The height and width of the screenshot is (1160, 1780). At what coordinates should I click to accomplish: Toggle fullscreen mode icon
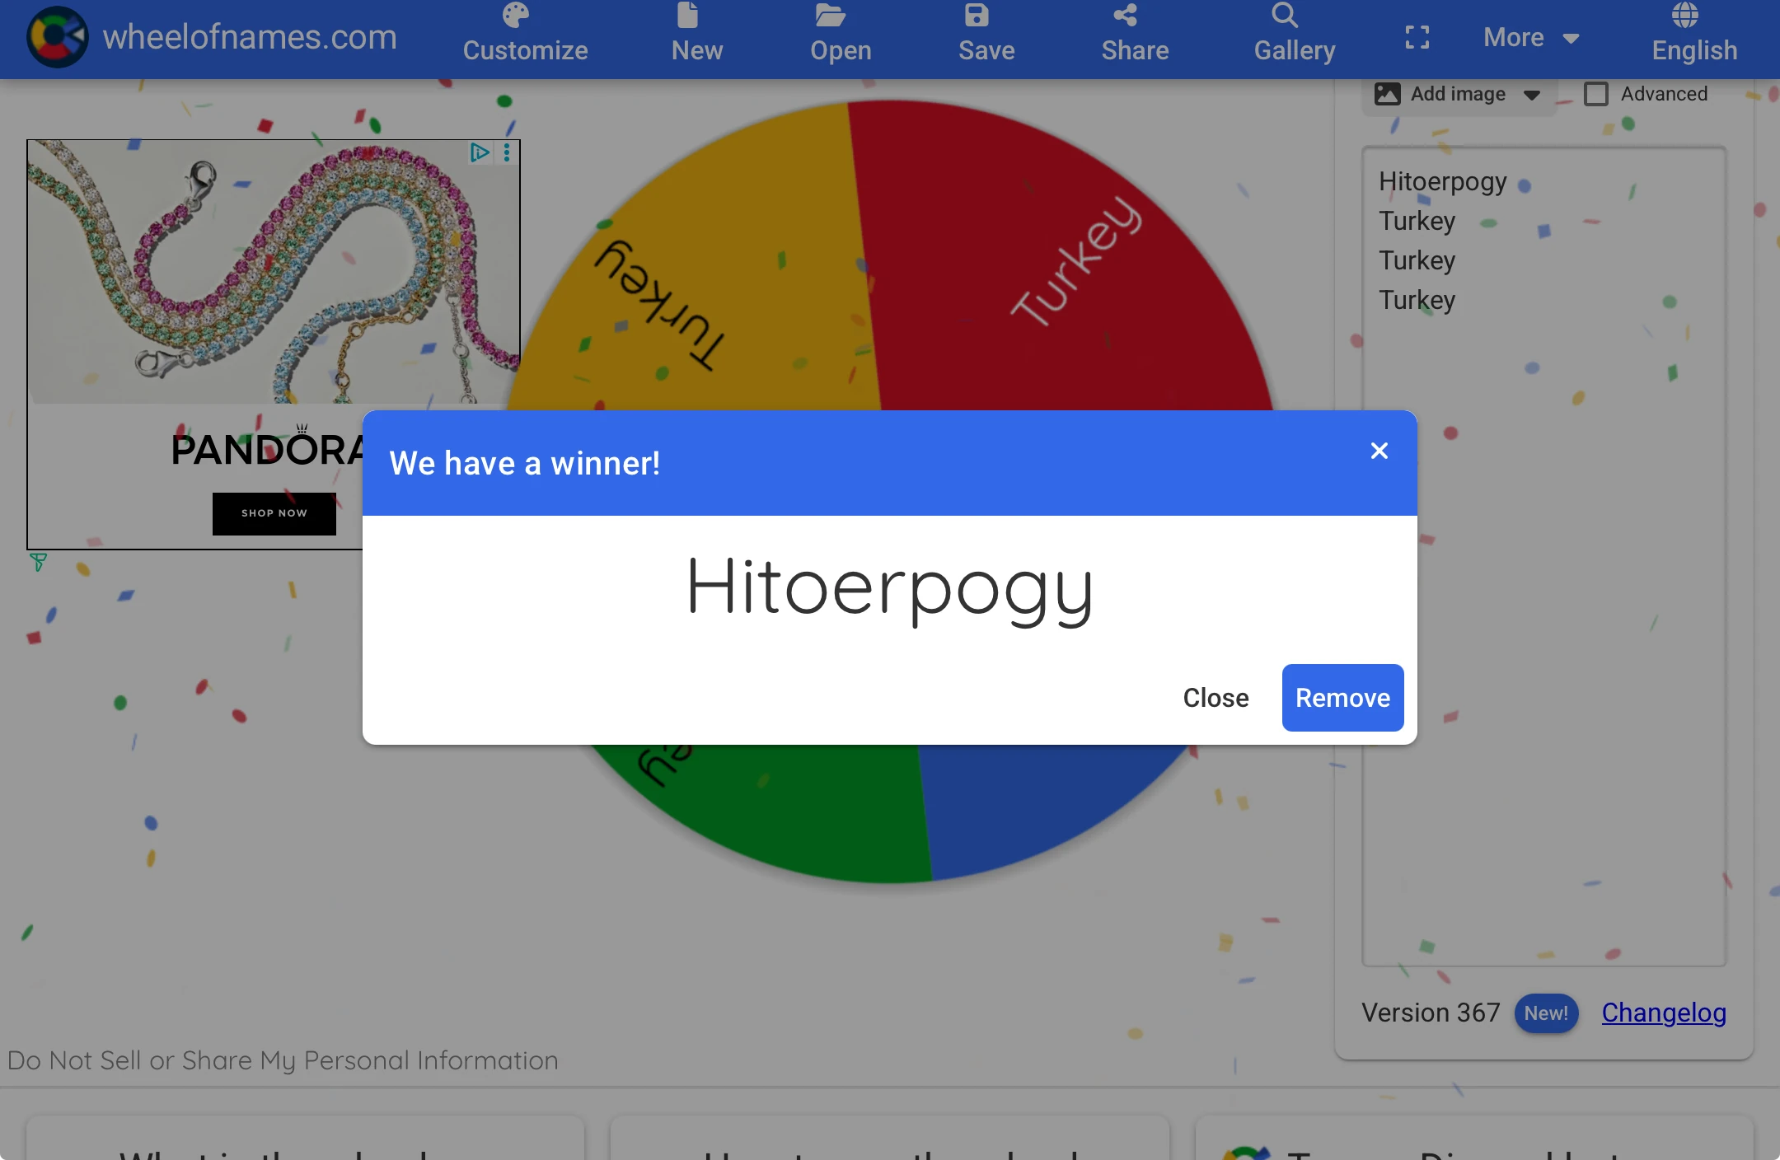(x=1417, y=37)
